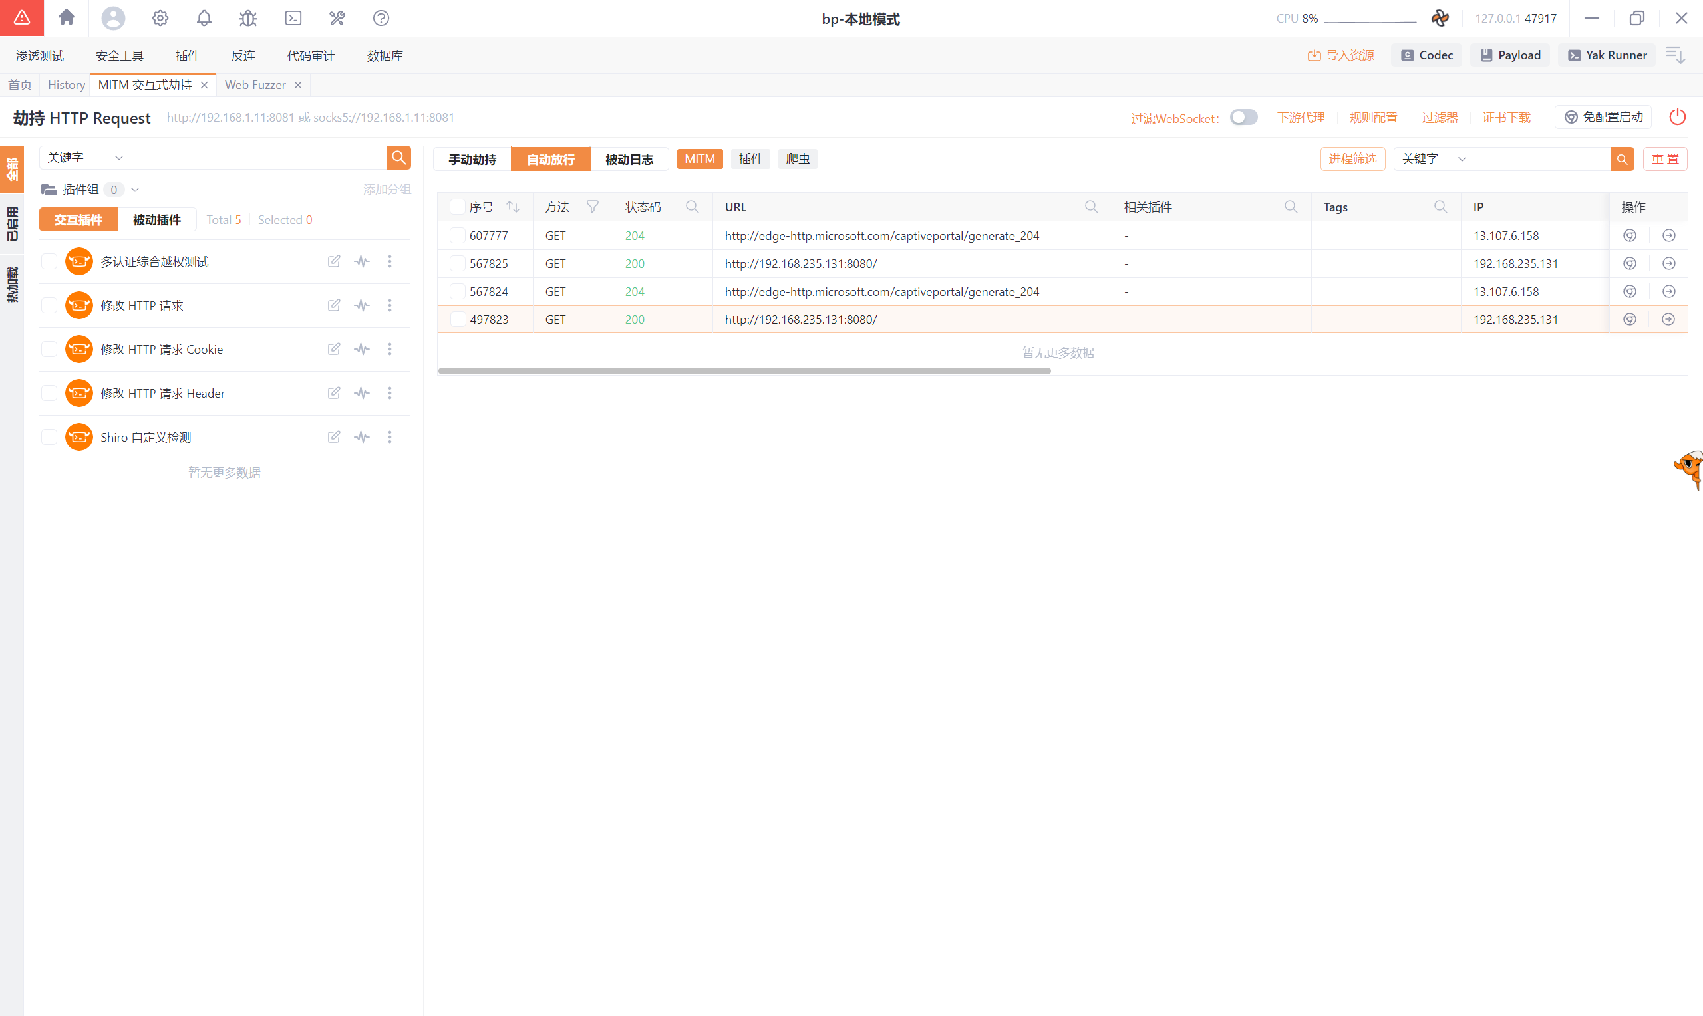Click the 证书下载 link
Screen dimensions: 1703x1016
(1506, 118)
